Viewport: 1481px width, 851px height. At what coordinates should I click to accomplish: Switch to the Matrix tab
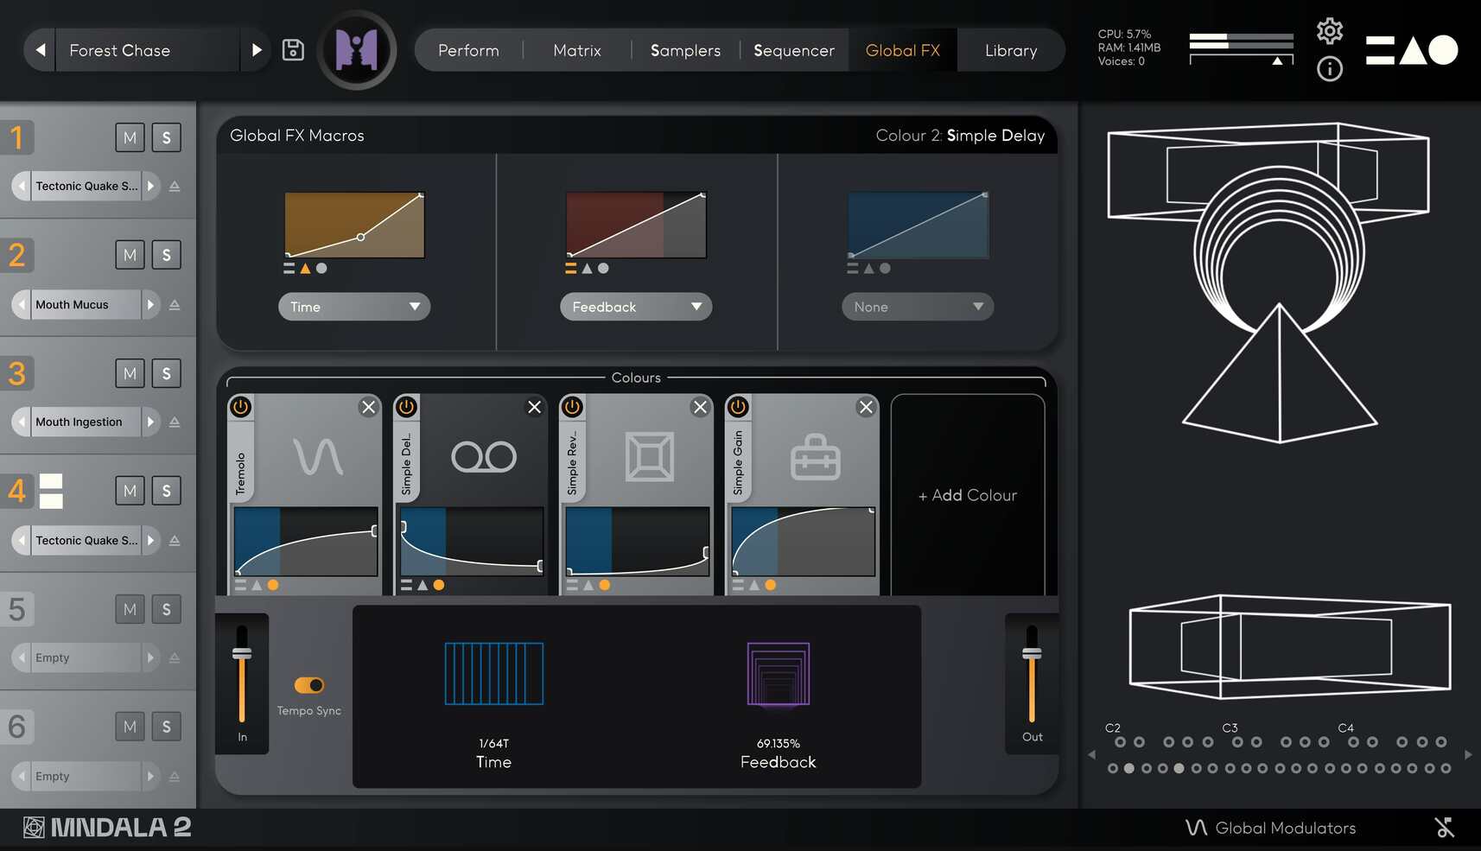tap(576, 50)
